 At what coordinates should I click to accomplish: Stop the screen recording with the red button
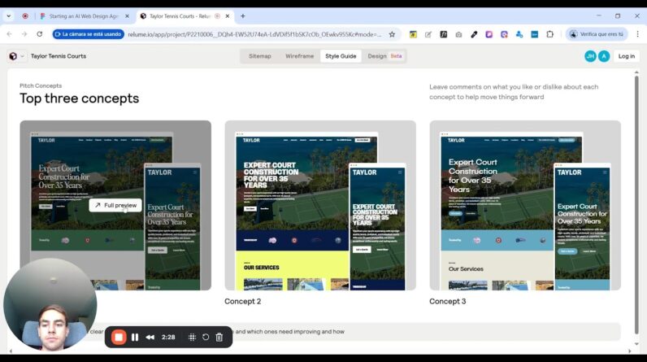click(119, 337)
